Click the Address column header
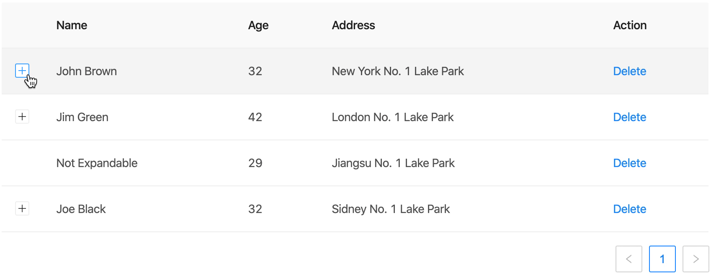The height and width of the screenshot is (274, 711). click(x=353, y=25)
